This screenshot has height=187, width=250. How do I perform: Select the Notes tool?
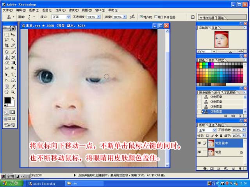[x=7, y=86]
